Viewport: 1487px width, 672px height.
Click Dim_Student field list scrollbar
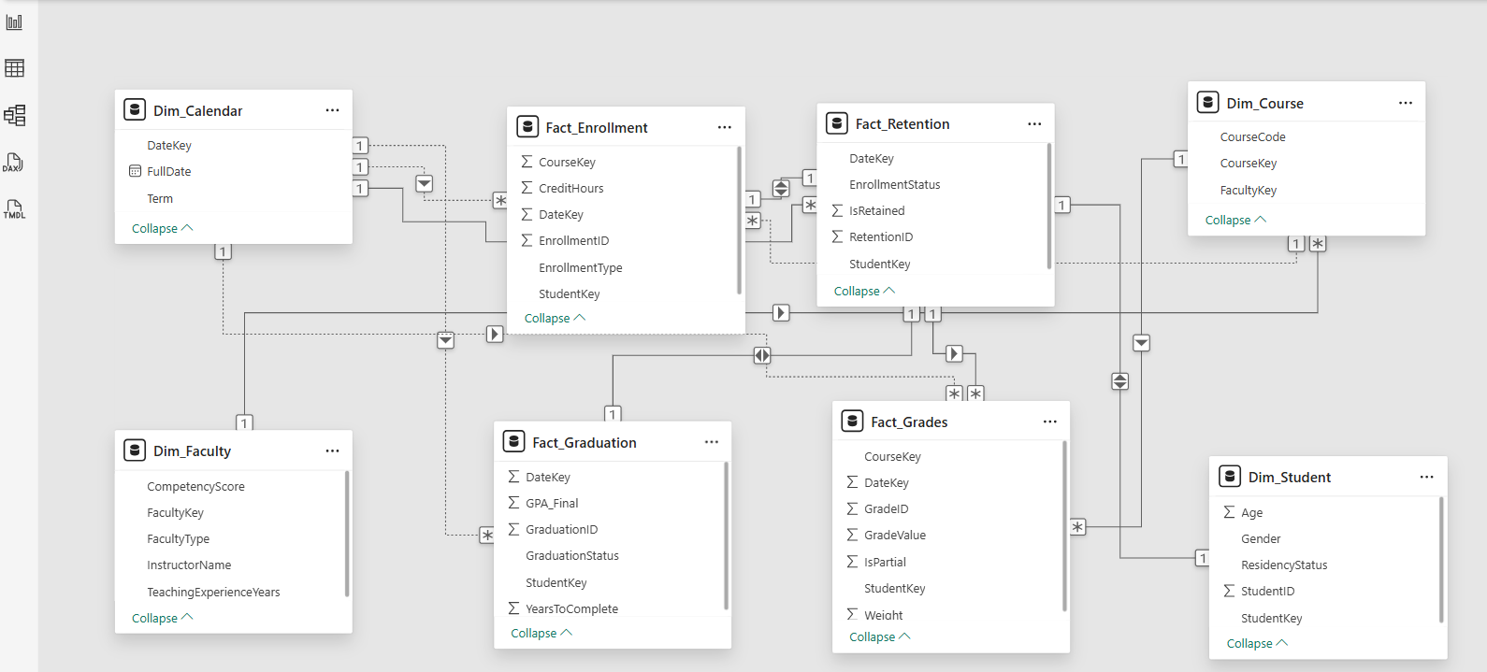pyautogui.click(x=1441, y=560)
